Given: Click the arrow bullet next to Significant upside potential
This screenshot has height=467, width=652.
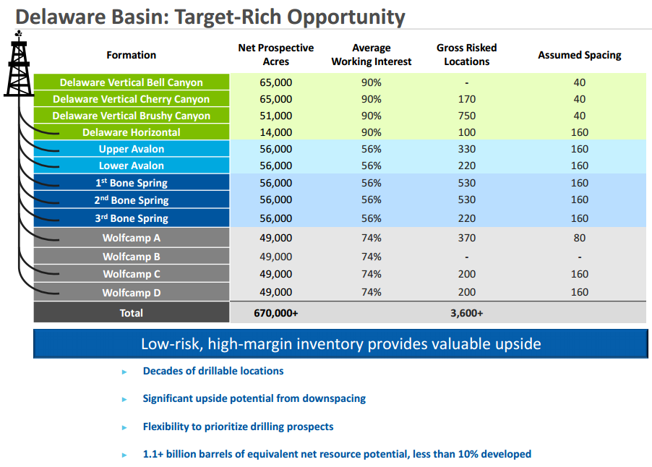Looking at the screenshot, I should (x=124, y=399).
